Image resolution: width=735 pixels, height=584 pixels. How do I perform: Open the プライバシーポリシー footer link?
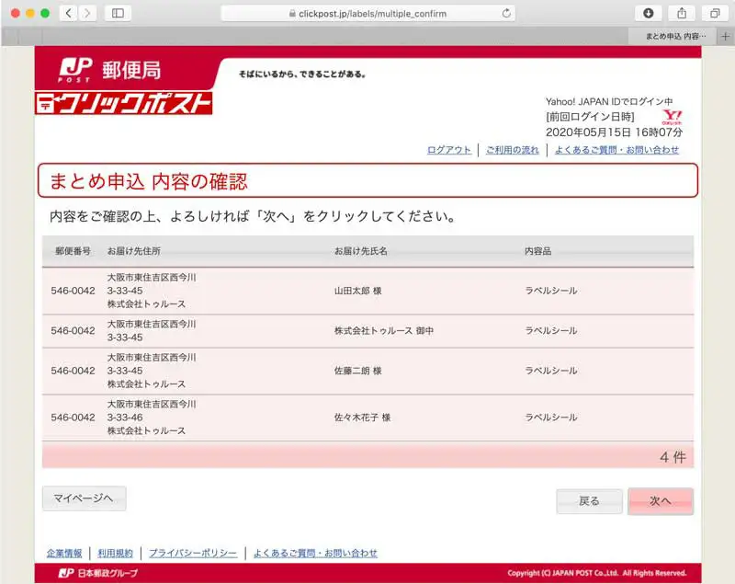(x=193, y=553)
